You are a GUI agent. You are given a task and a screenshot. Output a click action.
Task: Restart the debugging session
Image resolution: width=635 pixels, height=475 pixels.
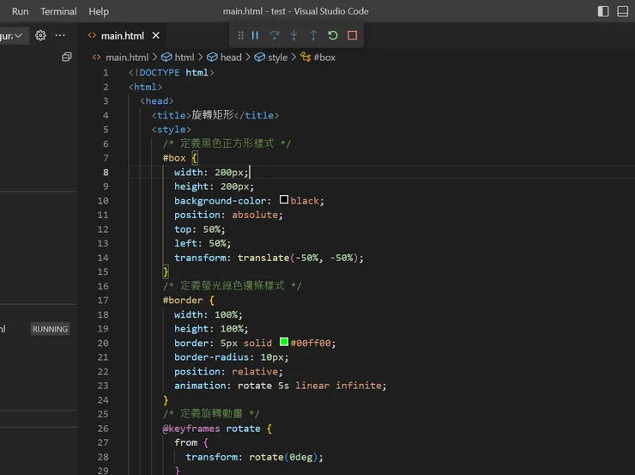[333, 35]
